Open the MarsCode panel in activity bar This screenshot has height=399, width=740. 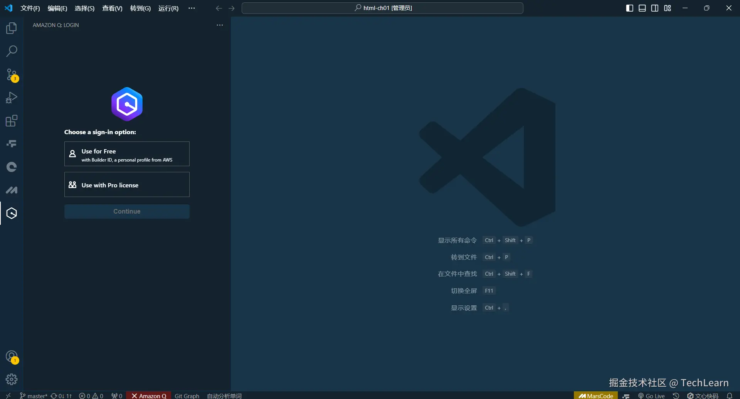12,190
